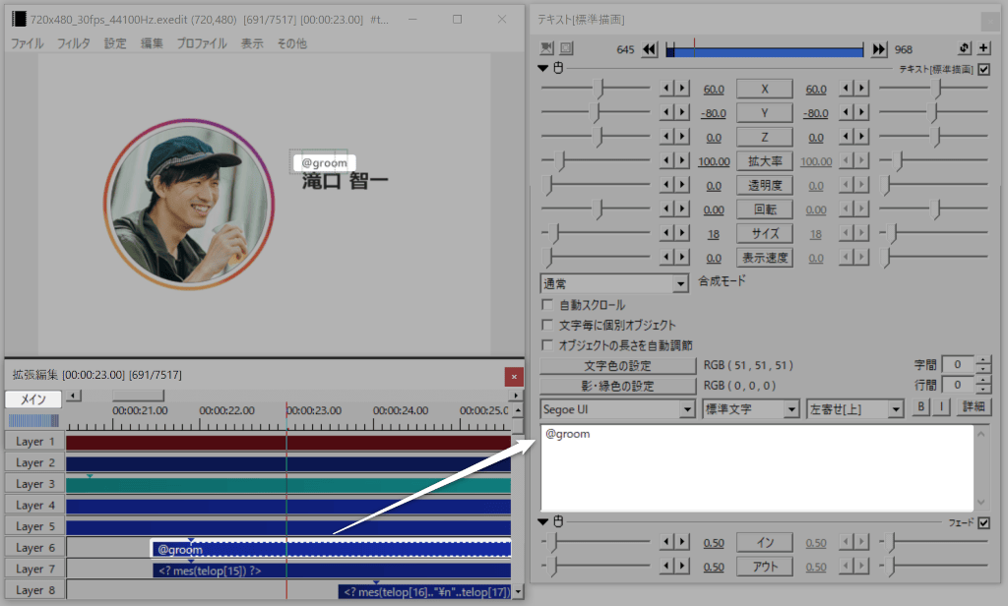Open the フィルタ menu
The height and width of the screenshot is (606, 1008).
pos(74,43)
